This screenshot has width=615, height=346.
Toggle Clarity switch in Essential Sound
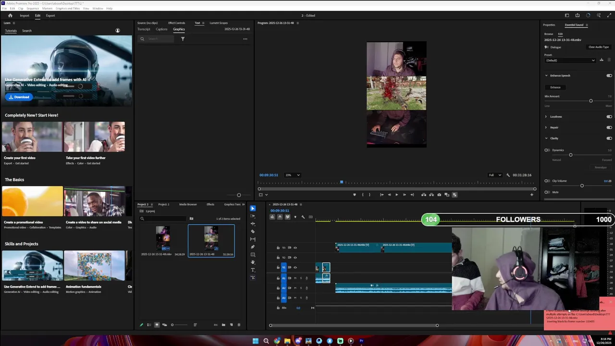609,138
